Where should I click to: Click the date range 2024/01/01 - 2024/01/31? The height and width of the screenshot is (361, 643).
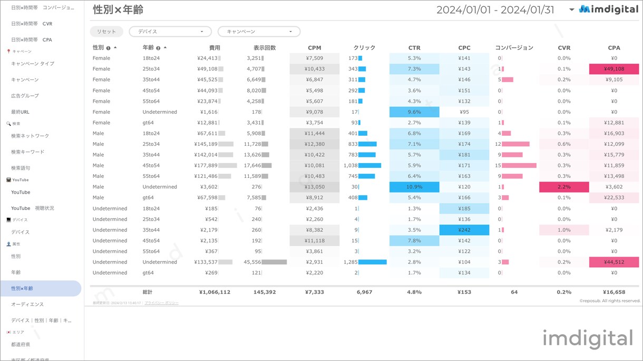[x=495, y=10]
